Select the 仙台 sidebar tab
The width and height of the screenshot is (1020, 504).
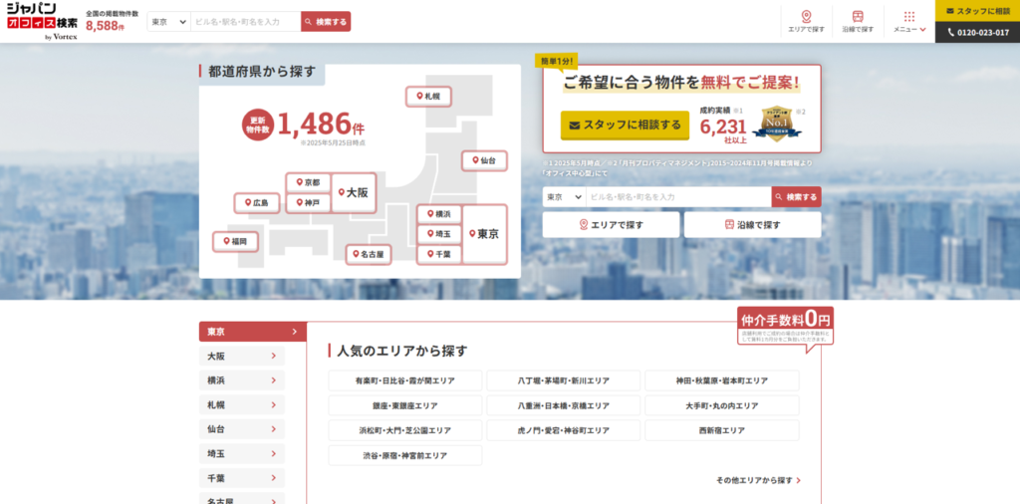point(242,429)
